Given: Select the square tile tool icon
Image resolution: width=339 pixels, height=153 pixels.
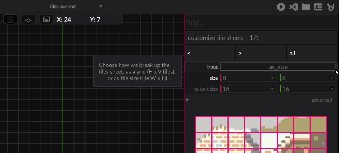Looking at the screenshot, I should pos(10,20).
